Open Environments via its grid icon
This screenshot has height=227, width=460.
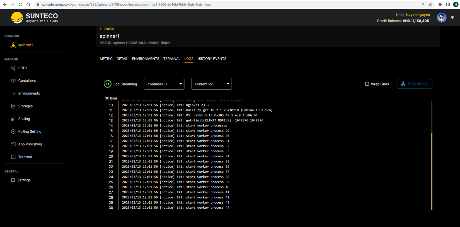coord(13,93)
